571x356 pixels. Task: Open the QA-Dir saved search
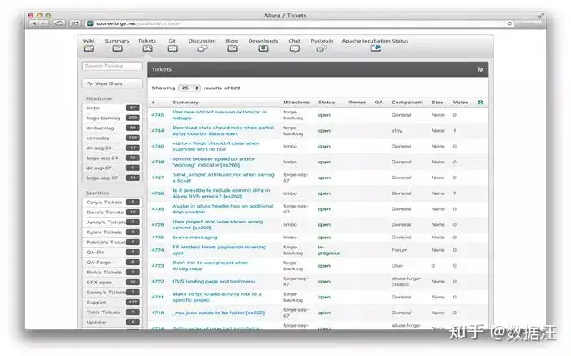click(x=112, y=253)
